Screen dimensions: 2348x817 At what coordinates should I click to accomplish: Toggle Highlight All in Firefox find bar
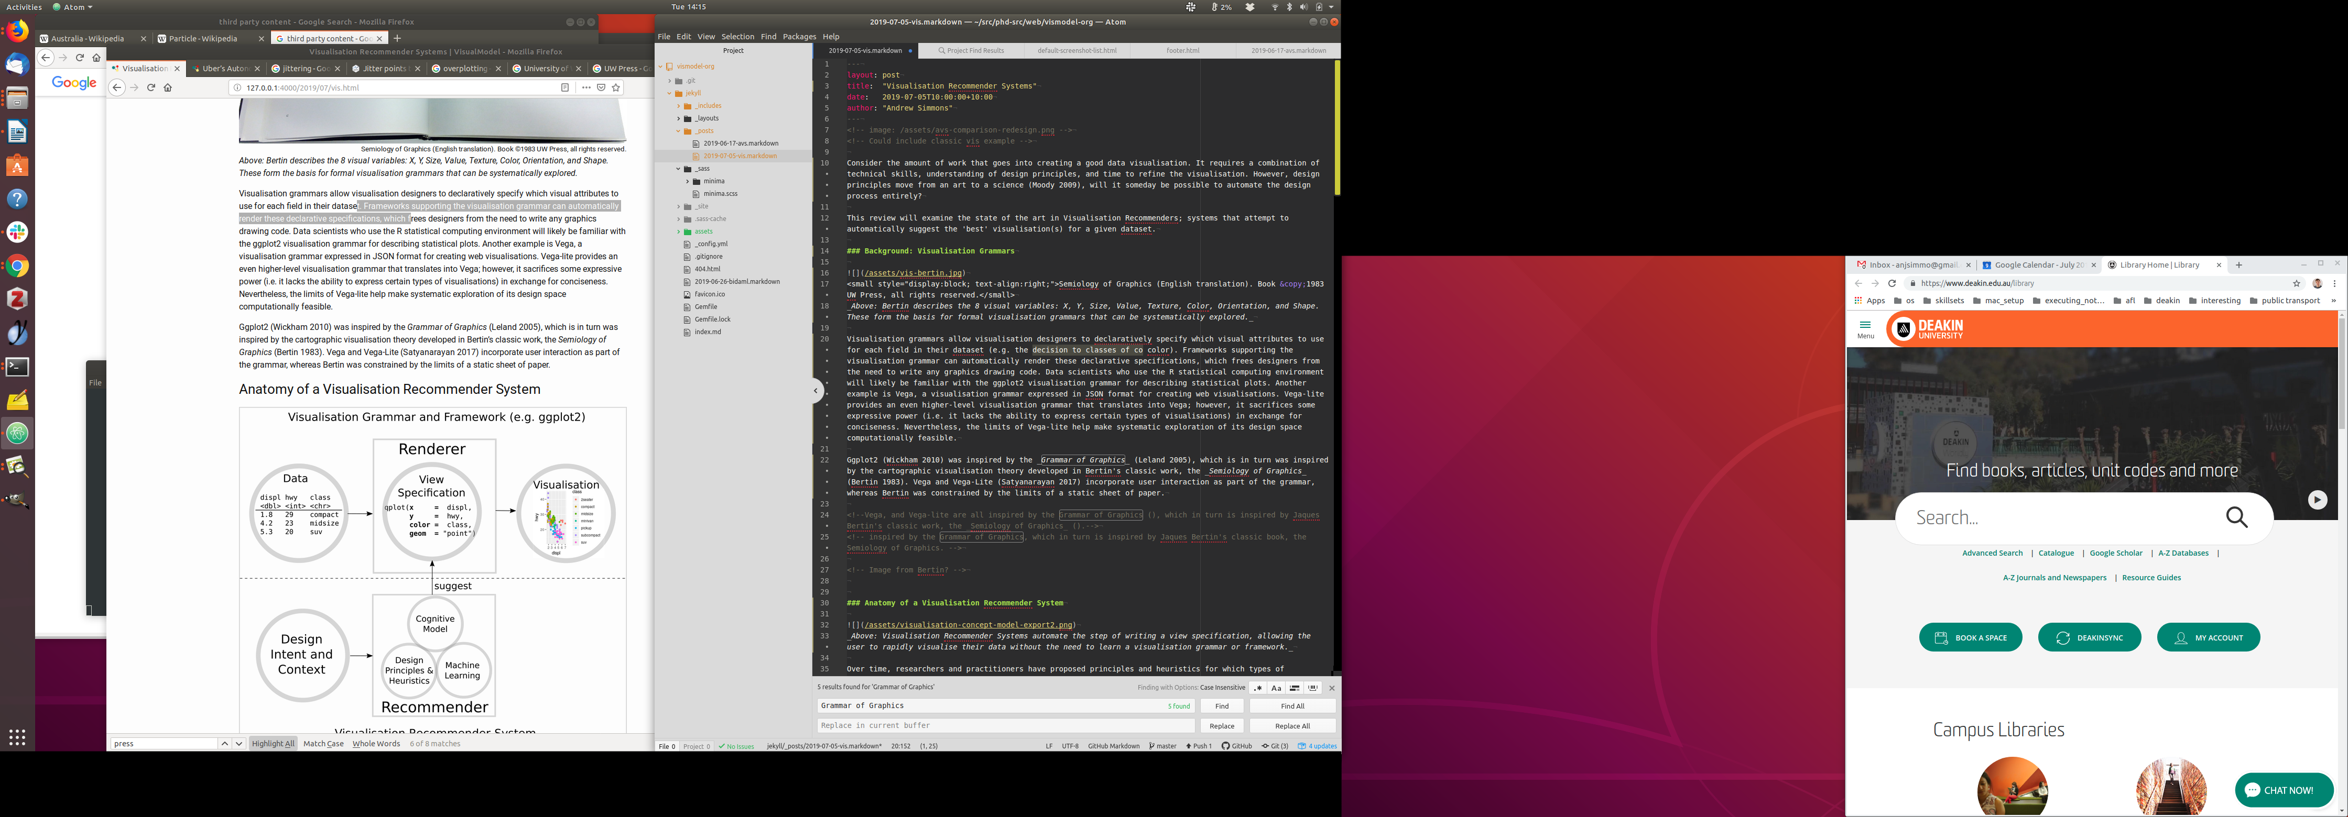coord(273,743)
